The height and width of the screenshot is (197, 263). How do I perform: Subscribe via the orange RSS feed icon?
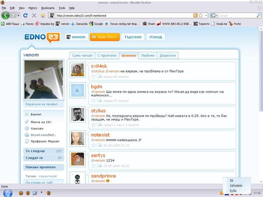pos(195,16)
